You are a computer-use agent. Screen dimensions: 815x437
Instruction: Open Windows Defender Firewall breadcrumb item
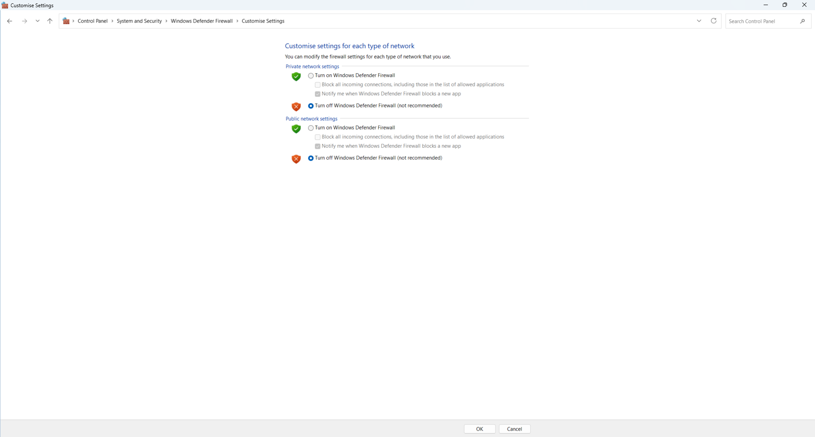point(202,21)
